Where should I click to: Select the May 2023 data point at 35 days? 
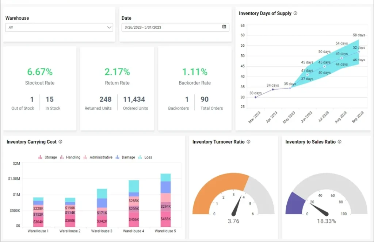point(290,88)
